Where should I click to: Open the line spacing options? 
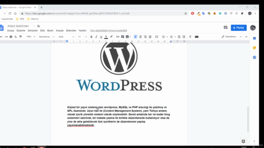tap(157, 37)
